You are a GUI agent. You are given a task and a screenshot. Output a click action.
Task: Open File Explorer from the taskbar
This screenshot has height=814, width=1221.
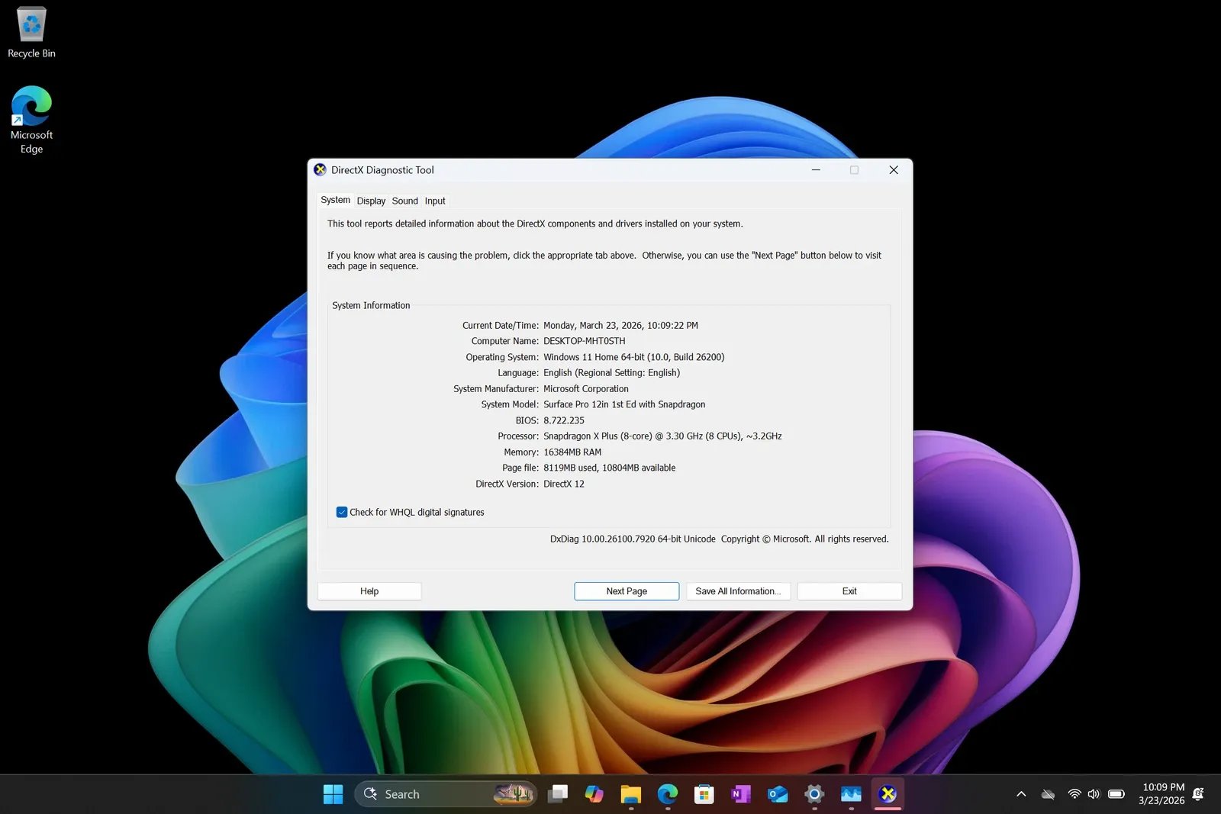click(630, 793)
